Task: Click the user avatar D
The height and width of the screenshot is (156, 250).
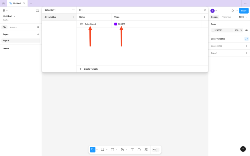Action: 212,11
